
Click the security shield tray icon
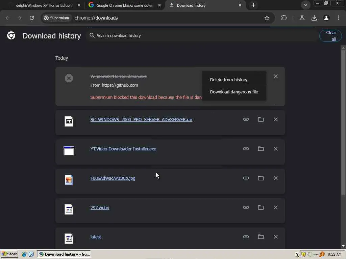click(x=304, y=254)
